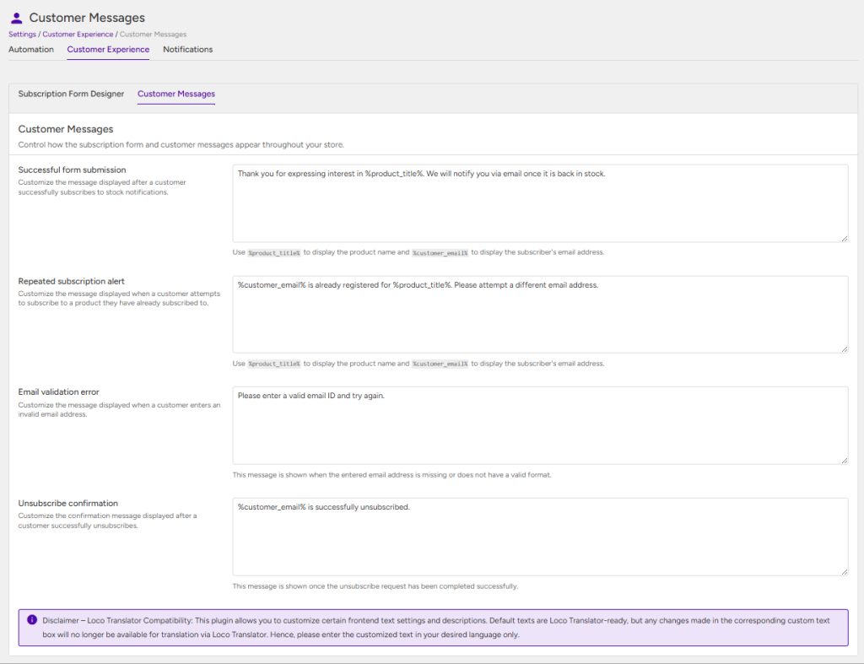864x664 pixels.
Task: Click resize handle of Email validation error textarea
Action: click(x=844, y=460)
